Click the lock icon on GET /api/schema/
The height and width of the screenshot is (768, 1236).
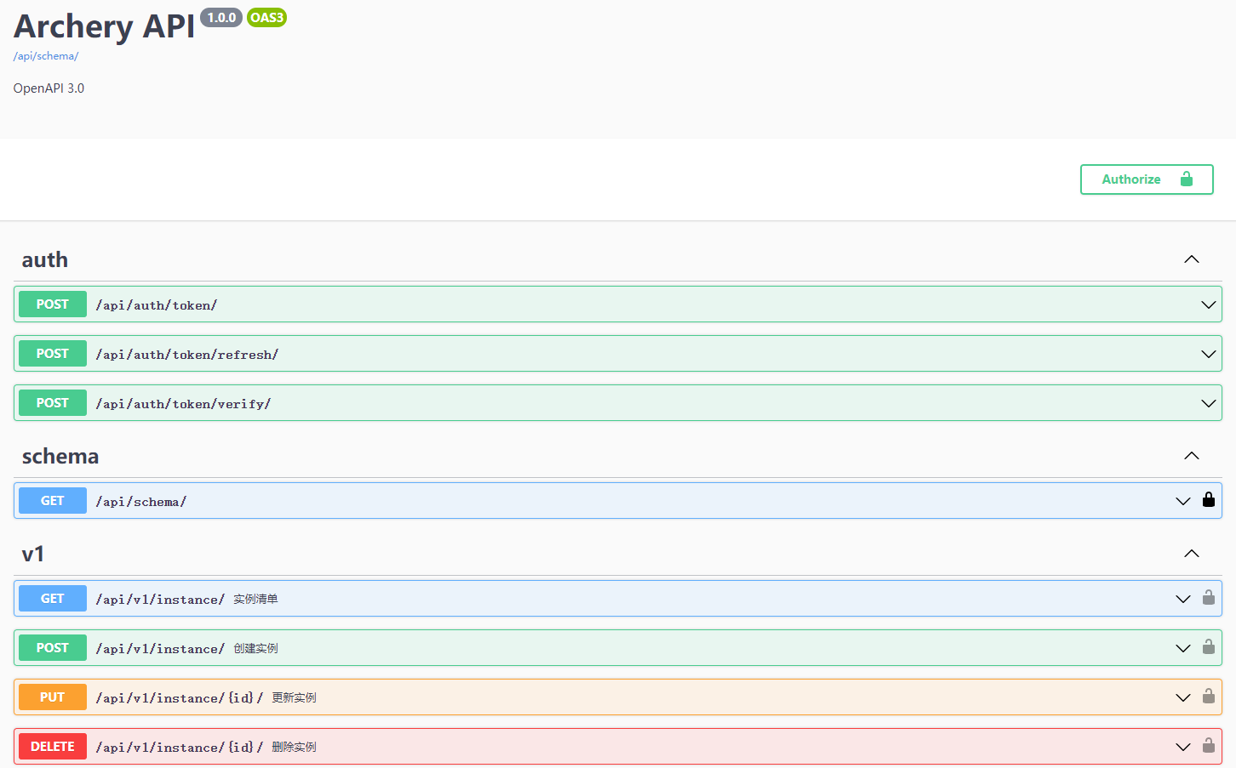[x=1208, y=500]
